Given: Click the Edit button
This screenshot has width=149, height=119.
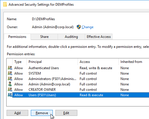Looking at the screenshot, I should click(x=66, y=113).
